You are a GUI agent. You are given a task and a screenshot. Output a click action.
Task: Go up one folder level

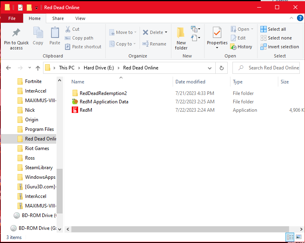(38, 68)
